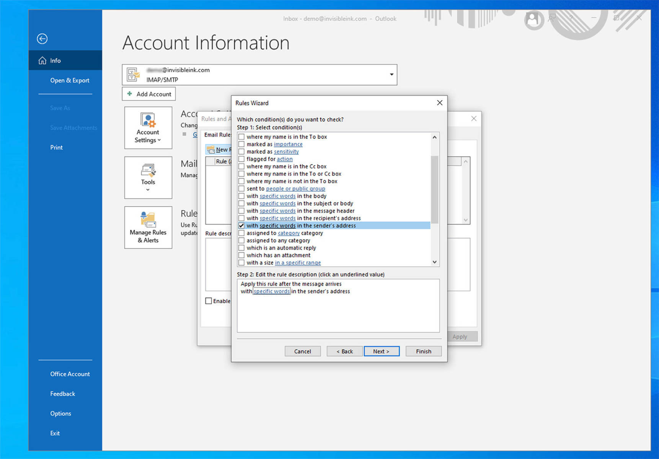659x459 pixels.
Task: Click the Finish button
Action: (424, 351)
